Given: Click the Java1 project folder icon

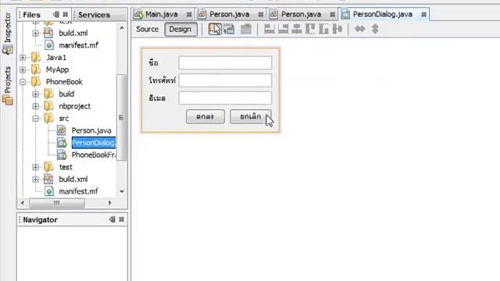Looking at the screenshot, I should (x=36, y=57).
